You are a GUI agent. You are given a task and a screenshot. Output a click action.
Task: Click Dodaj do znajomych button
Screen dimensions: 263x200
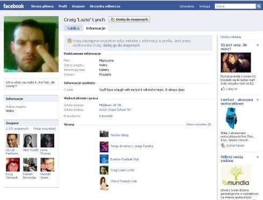tap(129, 19)
